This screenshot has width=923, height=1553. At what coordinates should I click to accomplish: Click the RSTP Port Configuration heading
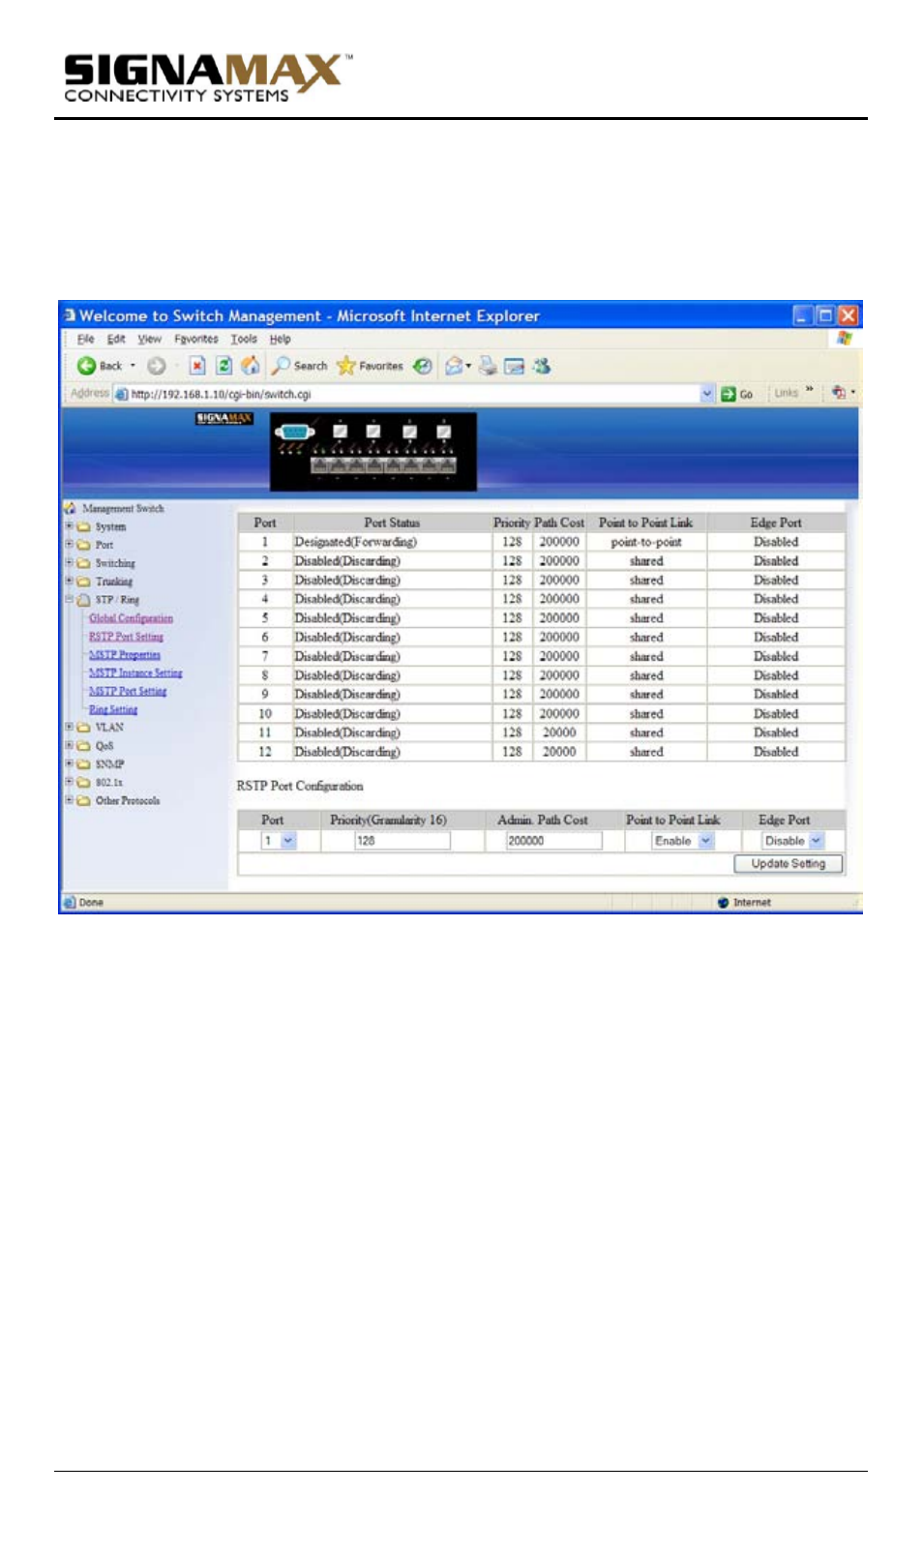[300, 786]
